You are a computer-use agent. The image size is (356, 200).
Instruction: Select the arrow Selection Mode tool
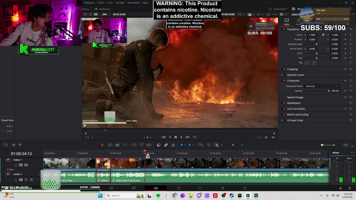102,145
